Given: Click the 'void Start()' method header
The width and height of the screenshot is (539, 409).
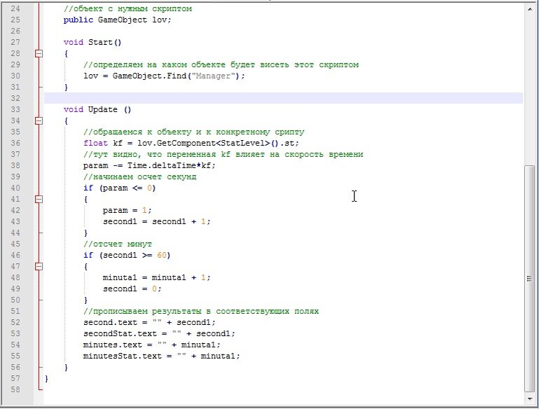Looking at the screenshot, I should 92,42.
